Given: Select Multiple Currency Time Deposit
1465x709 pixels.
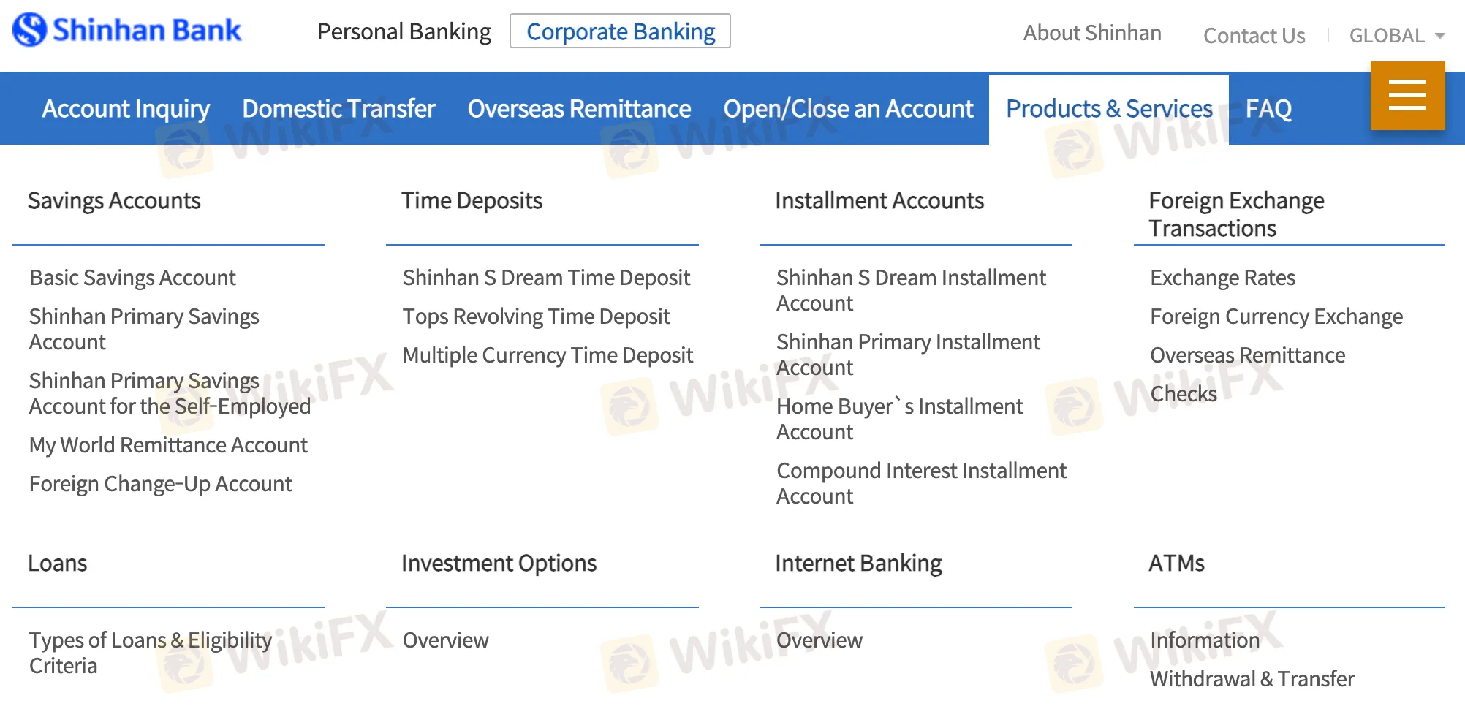Looking at the screenshot, I should pos(548,355).
